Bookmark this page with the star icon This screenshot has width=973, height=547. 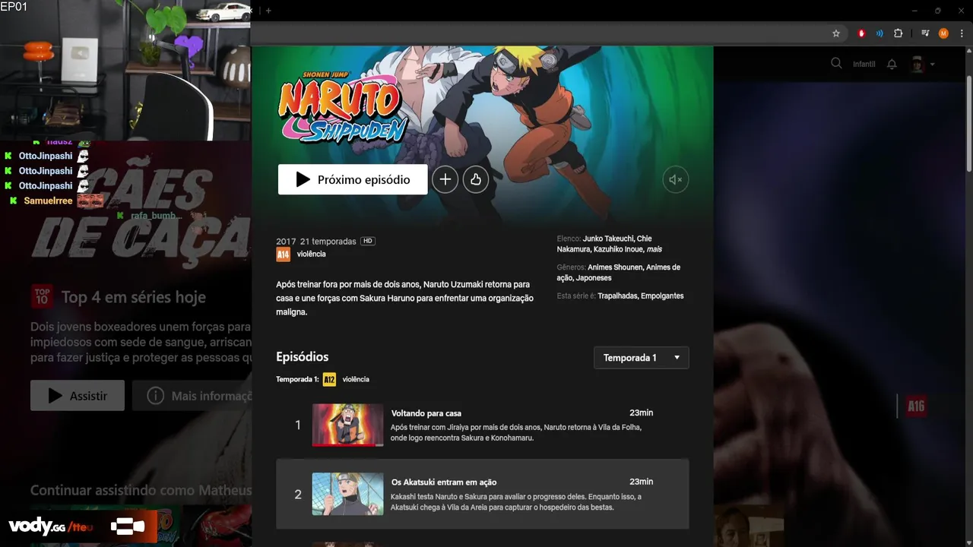tap(836, 33)
